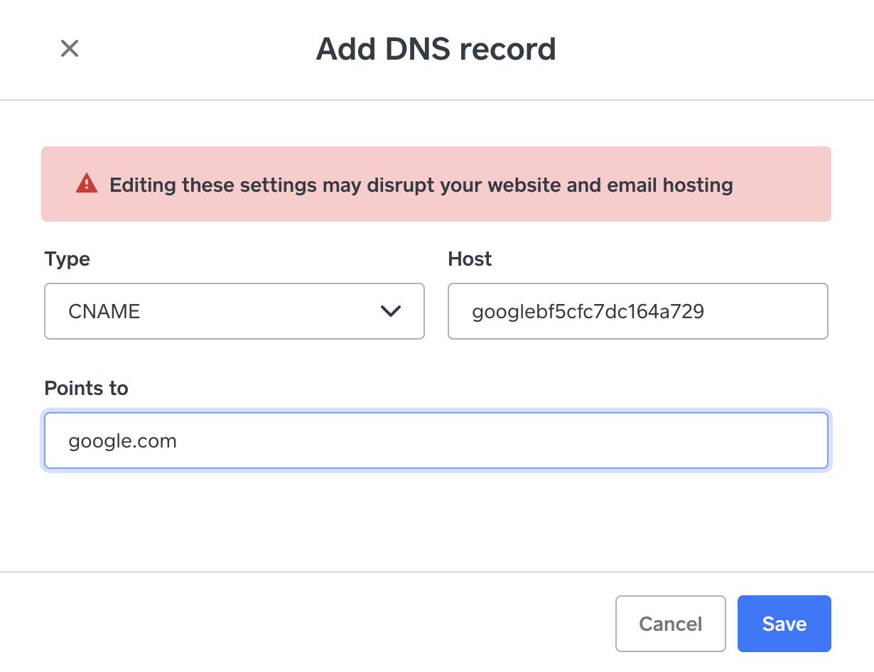Select the CNAME text in Type
Screen dimensions: 874x672
tap(104, 311)
